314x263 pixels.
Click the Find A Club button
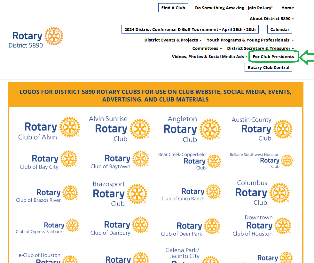(173, 8)
